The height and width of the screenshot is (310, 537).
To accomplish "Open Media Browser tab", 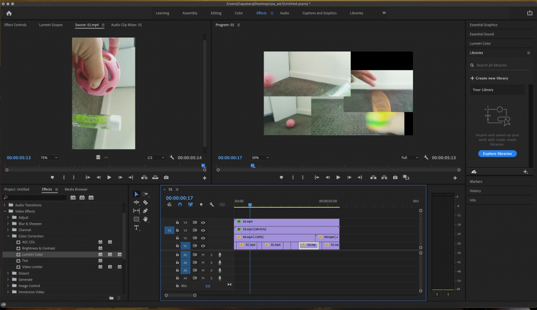I will click(x=76, y=189).
